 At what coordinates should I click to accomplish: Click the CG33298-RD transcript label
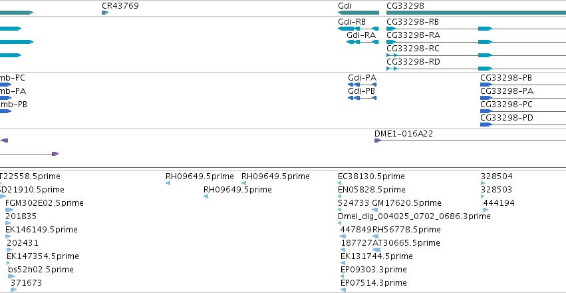point(413,62)
